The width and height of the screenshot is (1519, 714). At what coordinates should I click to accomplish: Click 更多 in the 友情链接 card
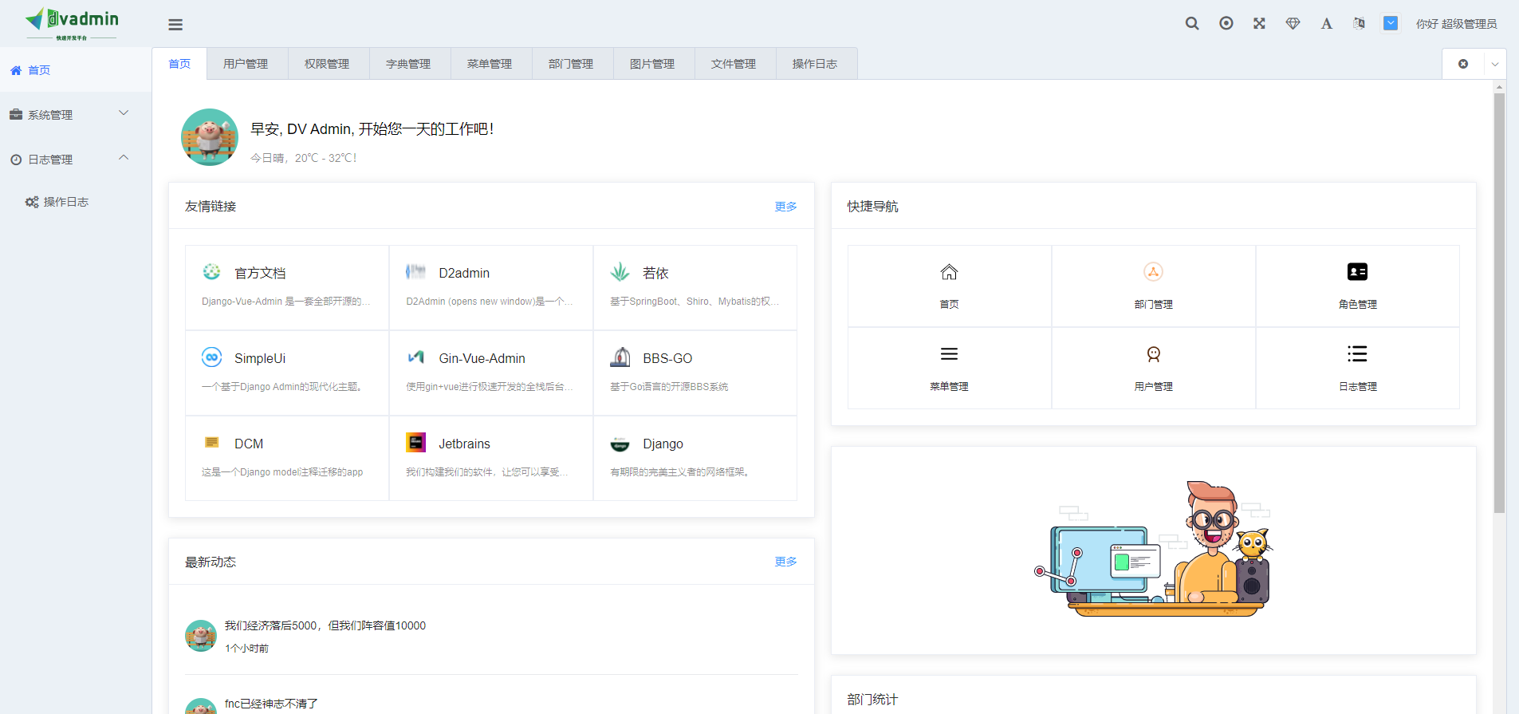(x=785, y=207)
